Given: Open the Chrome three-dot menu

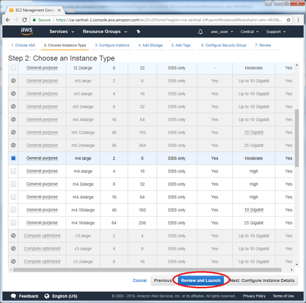Looking at the screenshot, I should point(298,20).
